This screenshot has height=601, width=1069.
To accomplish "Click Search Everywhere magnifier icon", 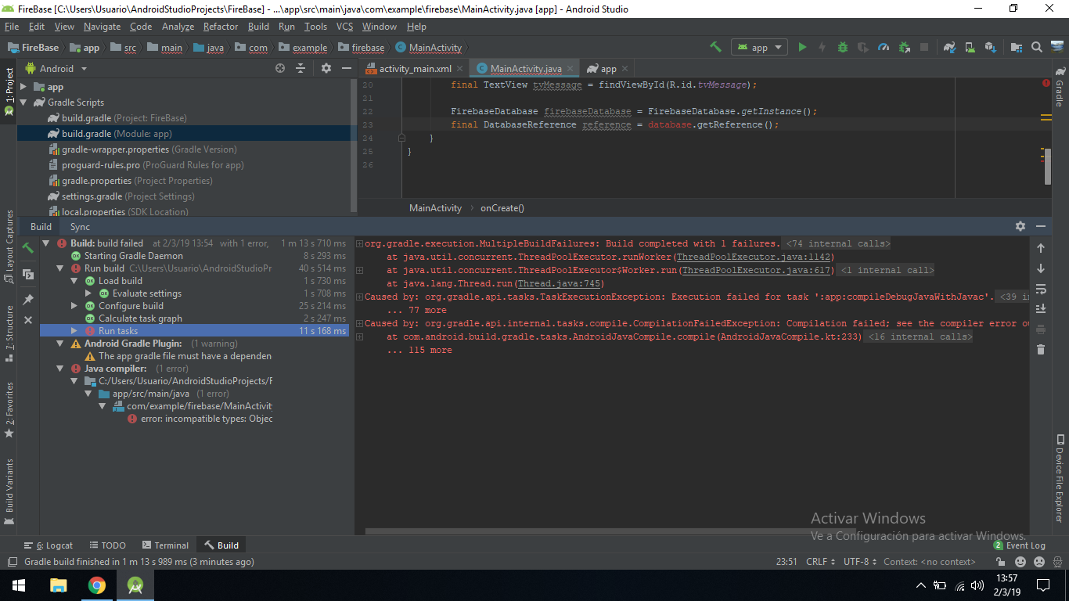I will click(x=1037, y=47).
